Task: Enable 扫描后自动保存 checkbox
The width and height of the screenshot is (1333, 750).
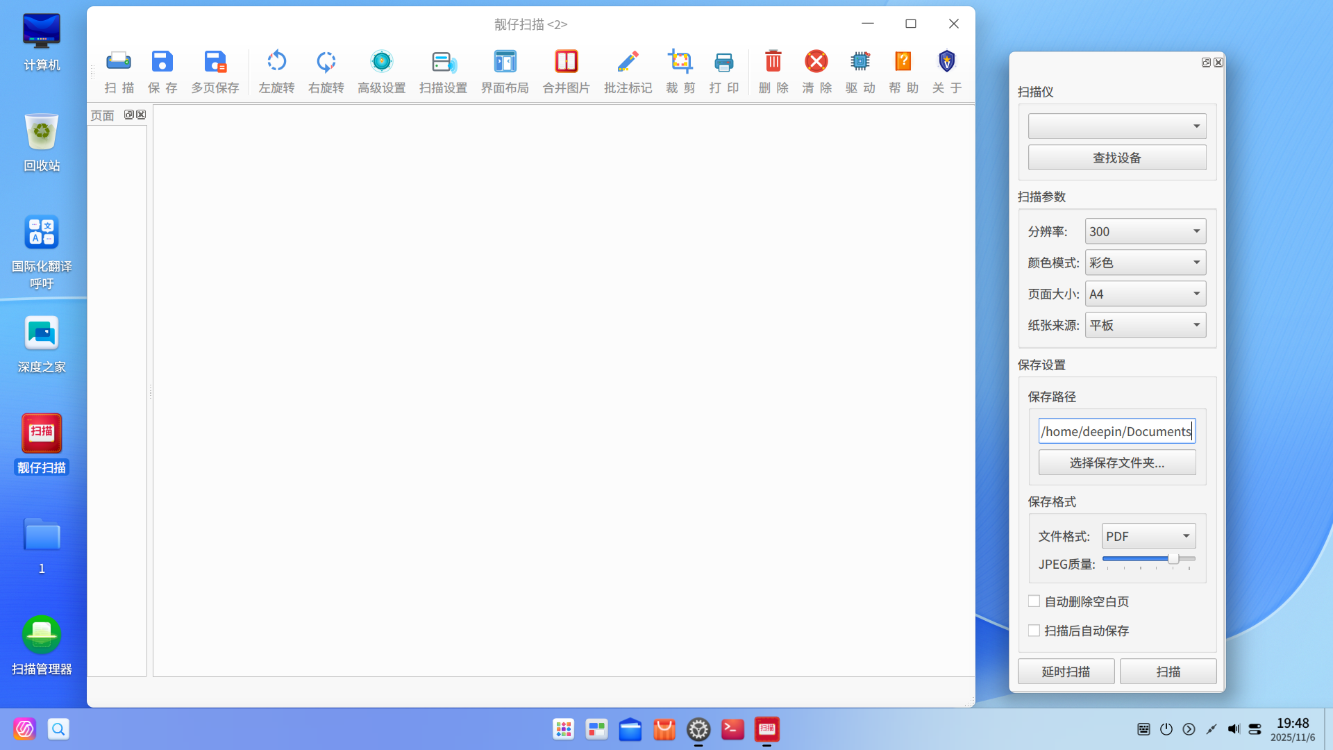Action: click(x=1034, y=631)
